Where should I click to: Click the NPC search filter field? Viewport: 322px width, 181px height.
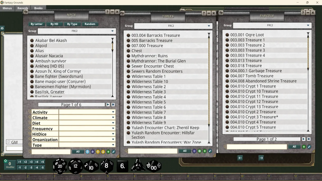(x=51, y=152)
